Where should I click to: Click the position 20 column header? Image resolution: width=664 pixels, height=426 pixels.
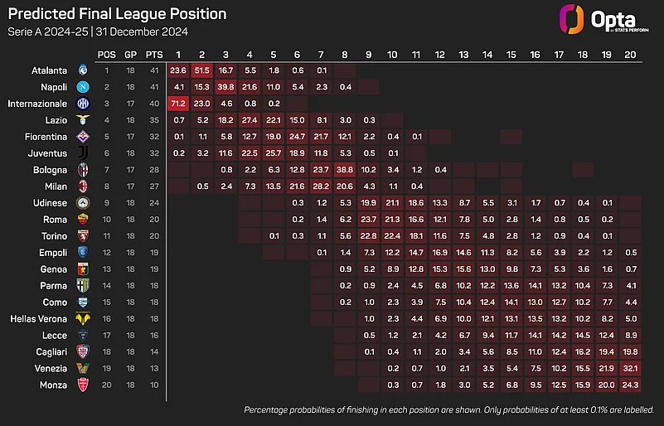[x=631, y=55]
